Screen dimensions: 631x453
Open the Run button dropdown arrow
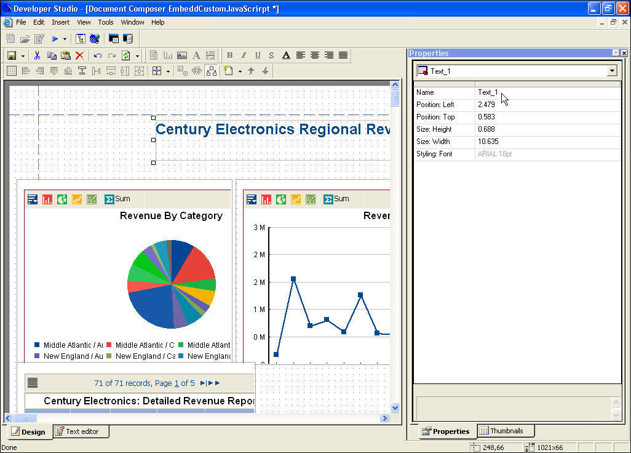point(65,39)
